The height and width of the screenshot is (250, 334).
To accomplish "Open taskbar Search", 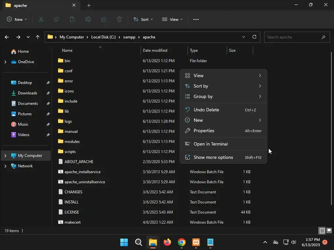I will [x=138, y=242].
